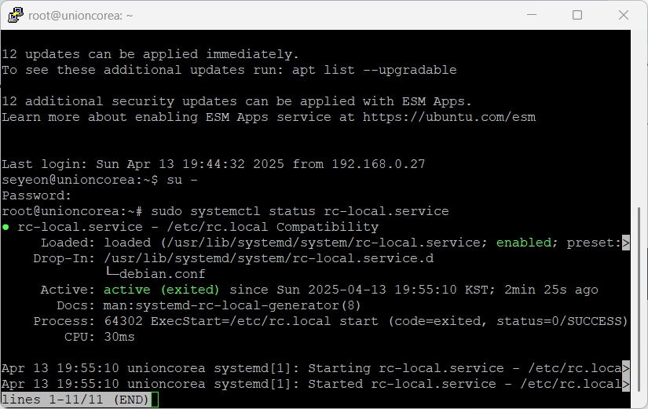The image size is (648, 409).
Task: Click the 'Started rc-local.service' log line
Action: pyautogui.click(x=315, y=384)
